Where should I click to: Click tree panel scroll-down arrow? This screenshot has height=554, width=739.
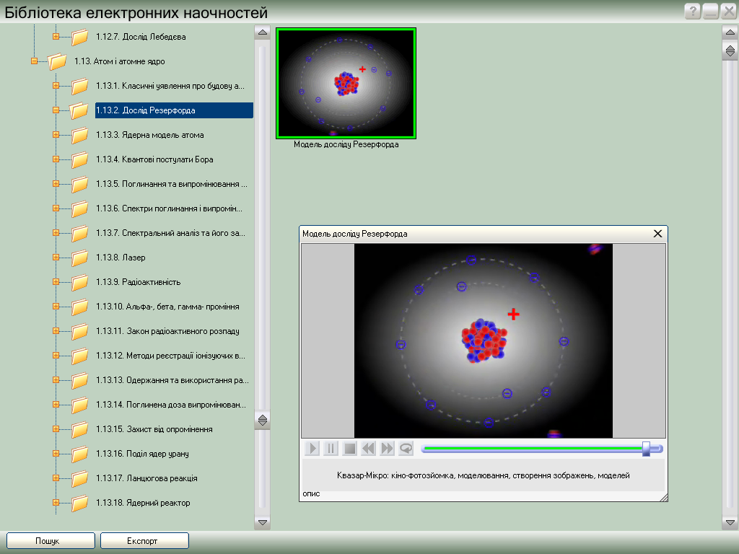[263, 522]
